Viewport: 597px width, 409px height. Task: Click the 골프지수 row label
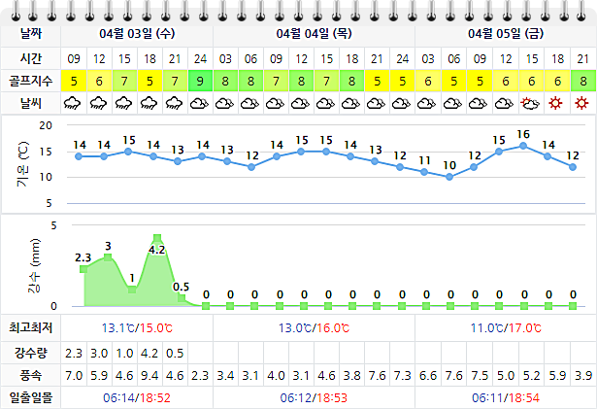pyautogui.click(x=30, y=81)
